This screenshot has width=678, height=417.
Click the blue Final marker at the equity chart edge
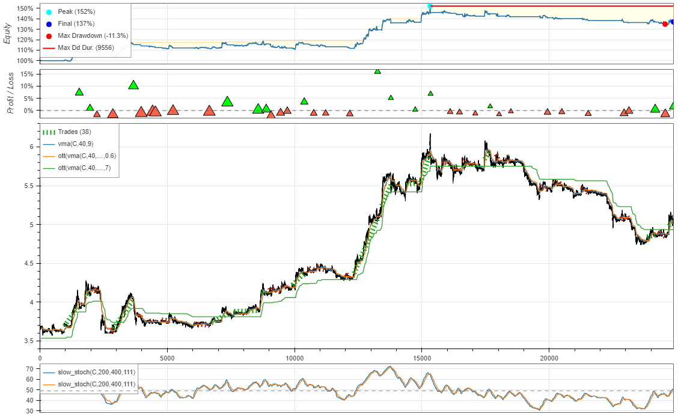click(x=673, y=22)
